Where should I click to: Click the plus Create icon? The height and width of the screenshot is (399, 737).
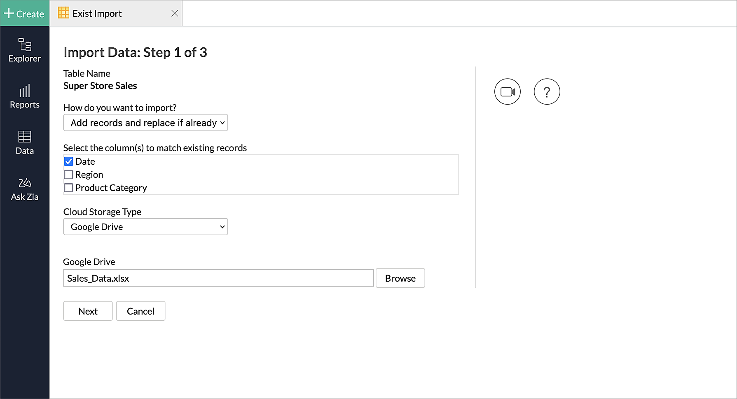tap(9, 14)
